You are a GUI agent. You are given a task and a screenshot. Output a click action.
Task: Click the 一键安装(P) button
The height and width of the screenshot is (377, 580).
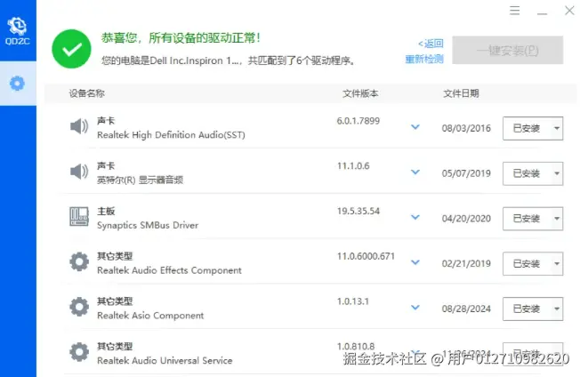tap(507, 51)
